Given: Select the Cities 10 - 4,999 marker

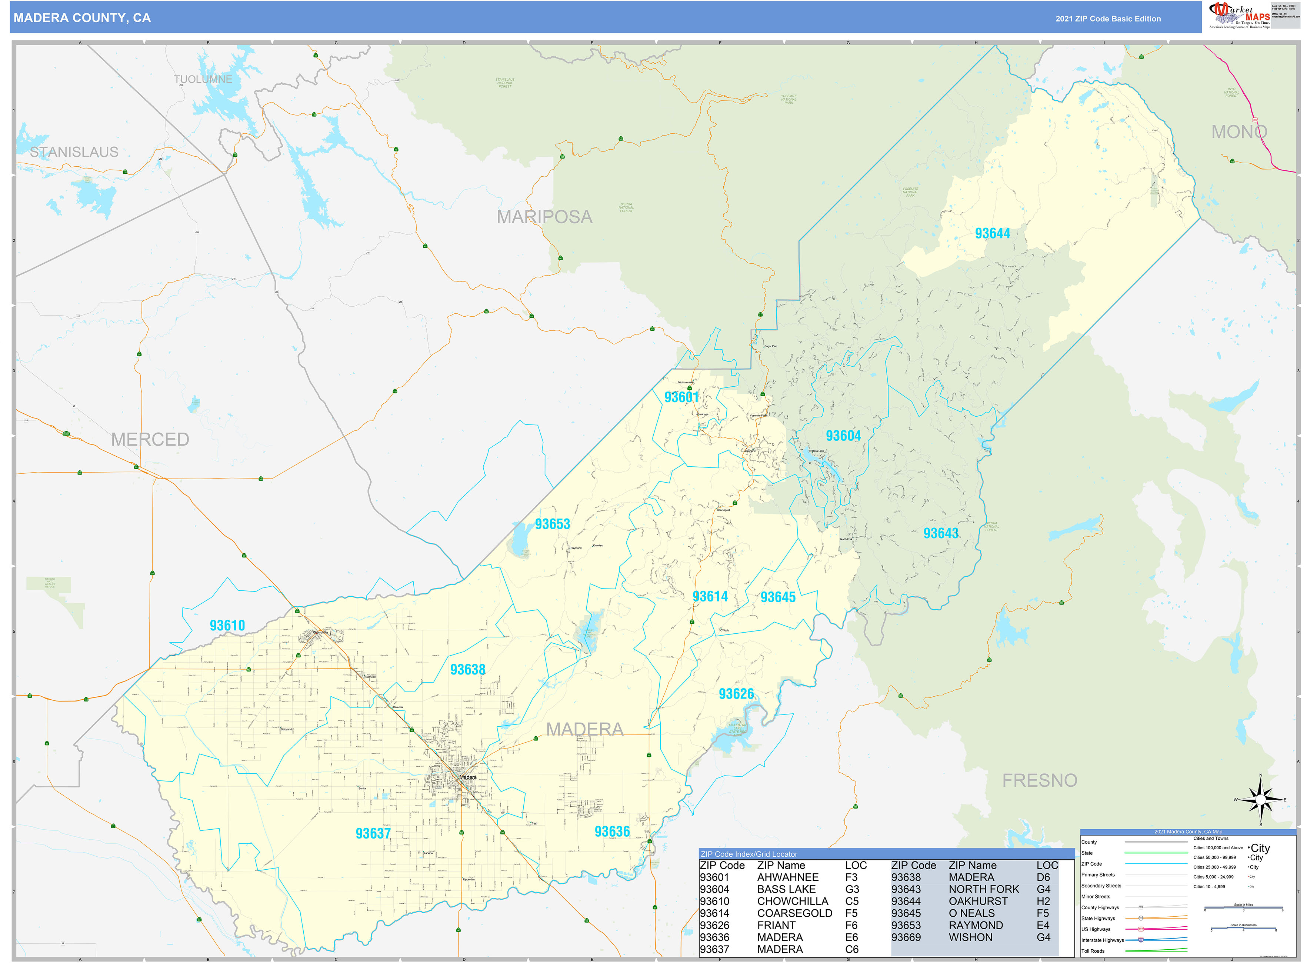Looking at the screenshot, I should coord(1251,887).
